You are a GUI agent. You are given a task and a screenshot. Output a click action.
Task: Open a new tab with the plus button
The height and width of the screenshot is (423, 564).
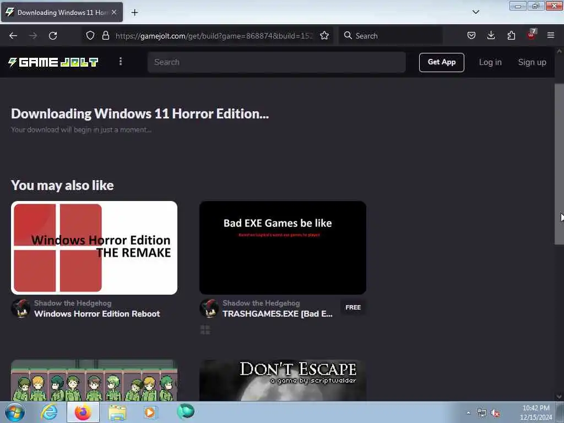click(134, 13)
